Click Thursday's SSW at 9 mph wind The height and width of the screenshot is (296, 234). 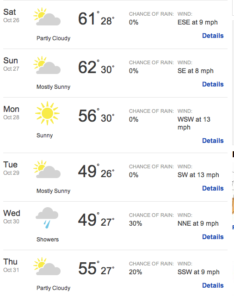tap(198, 272)
